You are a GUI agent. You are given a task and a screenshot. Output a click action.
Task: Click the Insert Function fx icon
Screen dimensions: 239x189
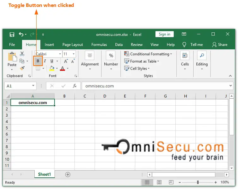tap(75, 86)
